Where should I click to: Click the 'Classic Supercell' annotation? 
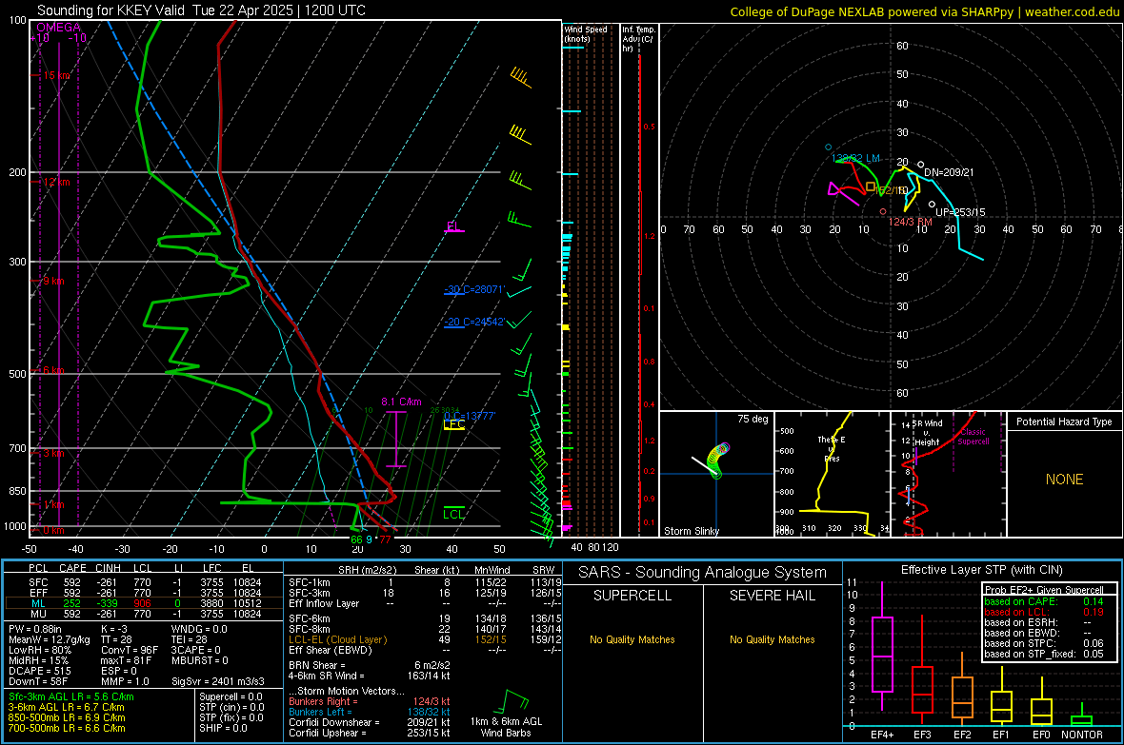[x=973, y=437]
